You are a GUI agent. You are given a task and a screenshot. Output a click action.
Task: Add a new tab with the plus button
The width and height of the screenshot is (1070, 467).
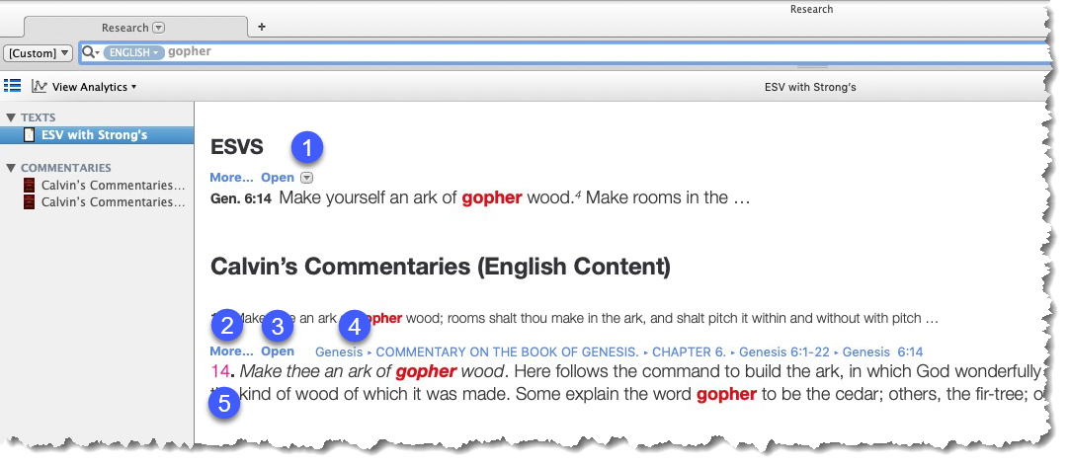tap(262, 27)
